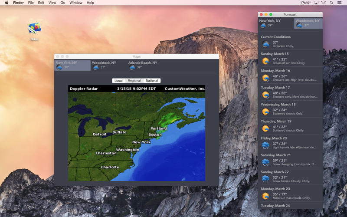
Task: Click the sun icon for Sunday, March 15
Action: coord(265,61)
